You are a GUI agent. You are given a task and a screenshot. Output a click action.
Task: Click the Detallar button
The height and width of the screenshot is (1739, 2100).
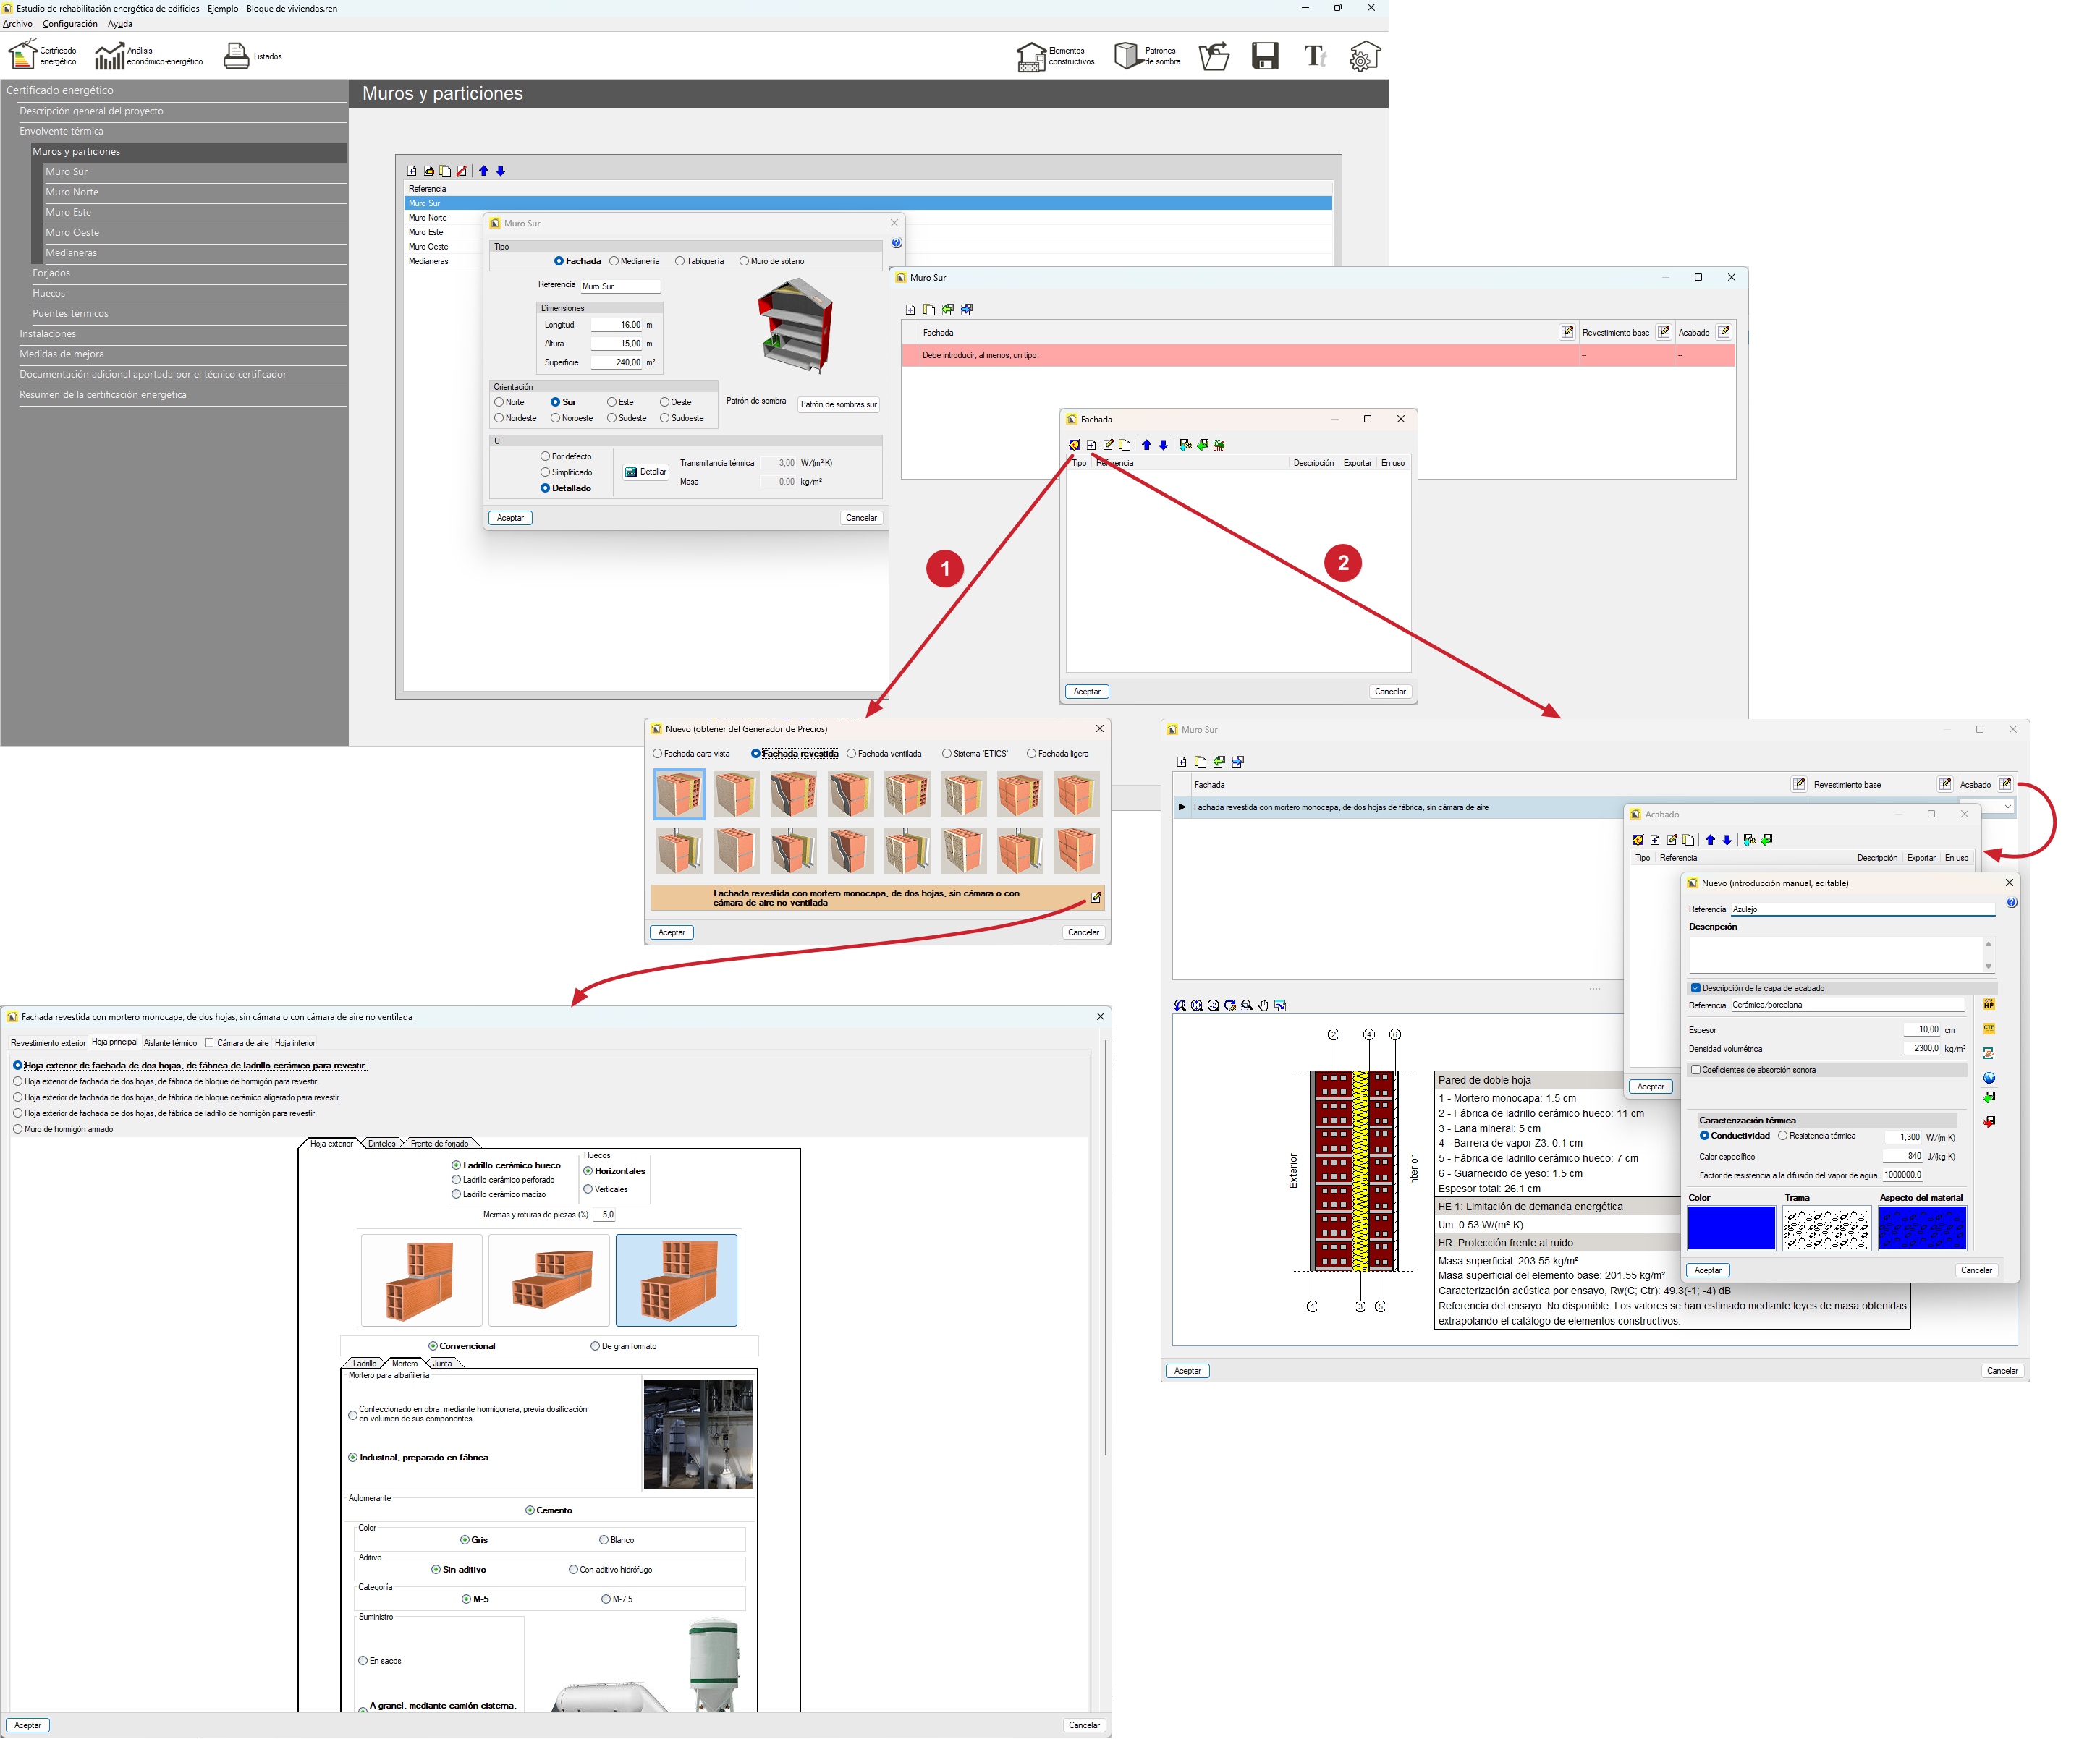(x=645, y=472)
